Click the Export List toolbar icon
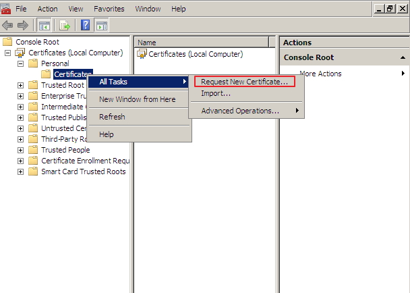 click(65, 26)
